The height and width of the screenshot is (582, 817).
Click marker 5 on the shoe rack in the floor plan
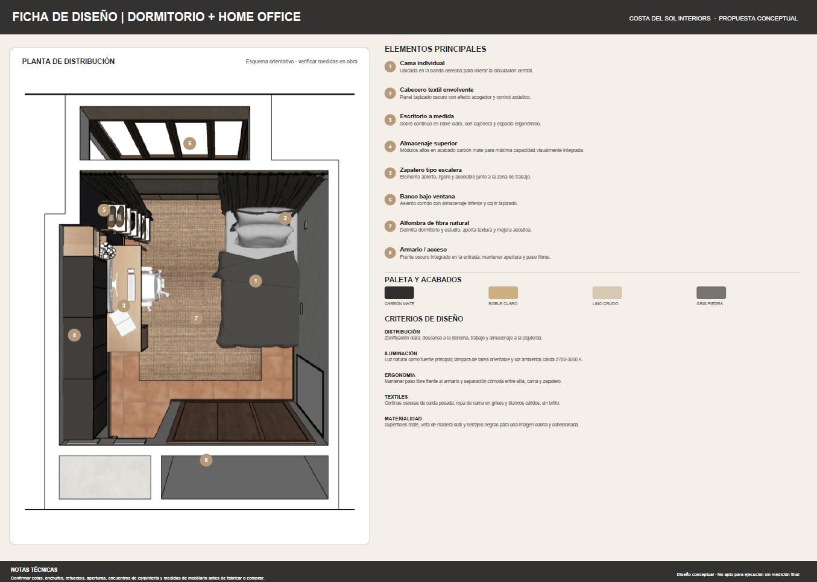(104, 210)
